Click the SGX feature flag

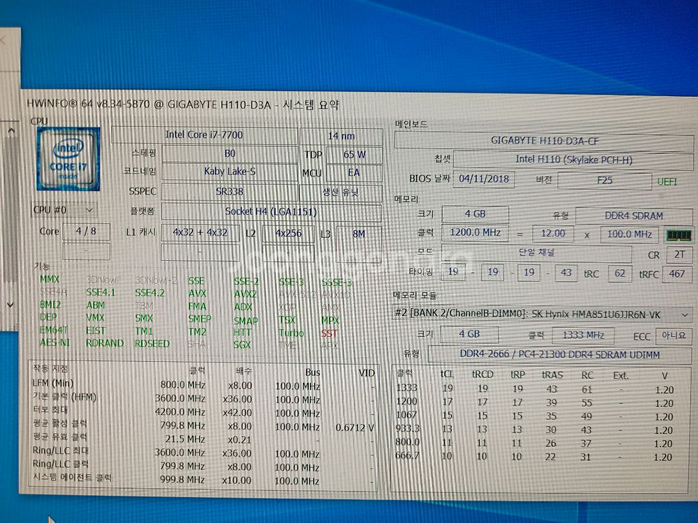tap(242, 343)
